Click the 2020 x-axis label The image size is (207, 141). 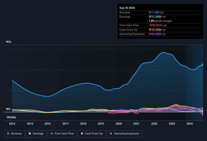coord(119,124)
